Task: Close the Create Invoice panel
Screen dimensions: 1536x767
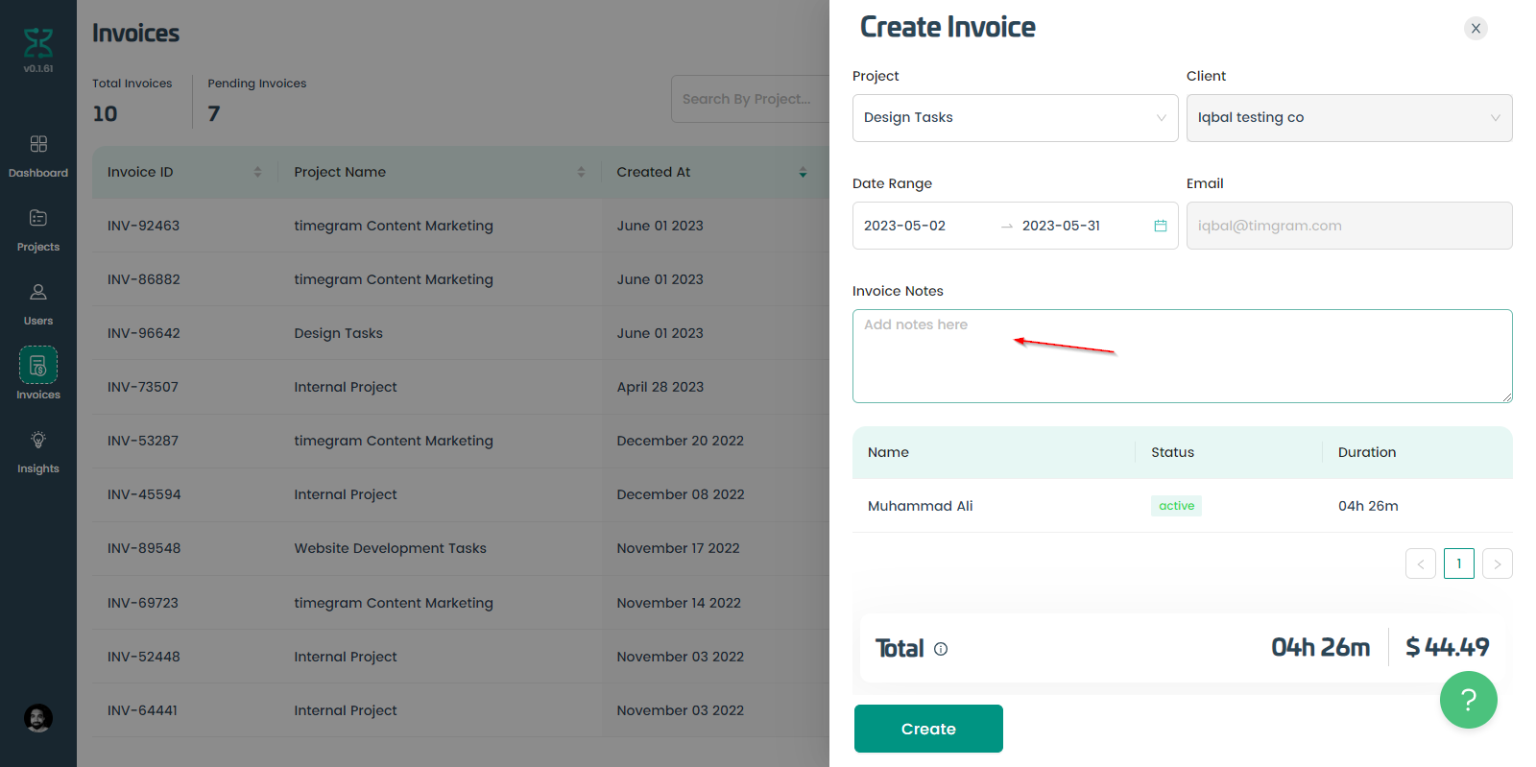Action: pos(1476,29)
